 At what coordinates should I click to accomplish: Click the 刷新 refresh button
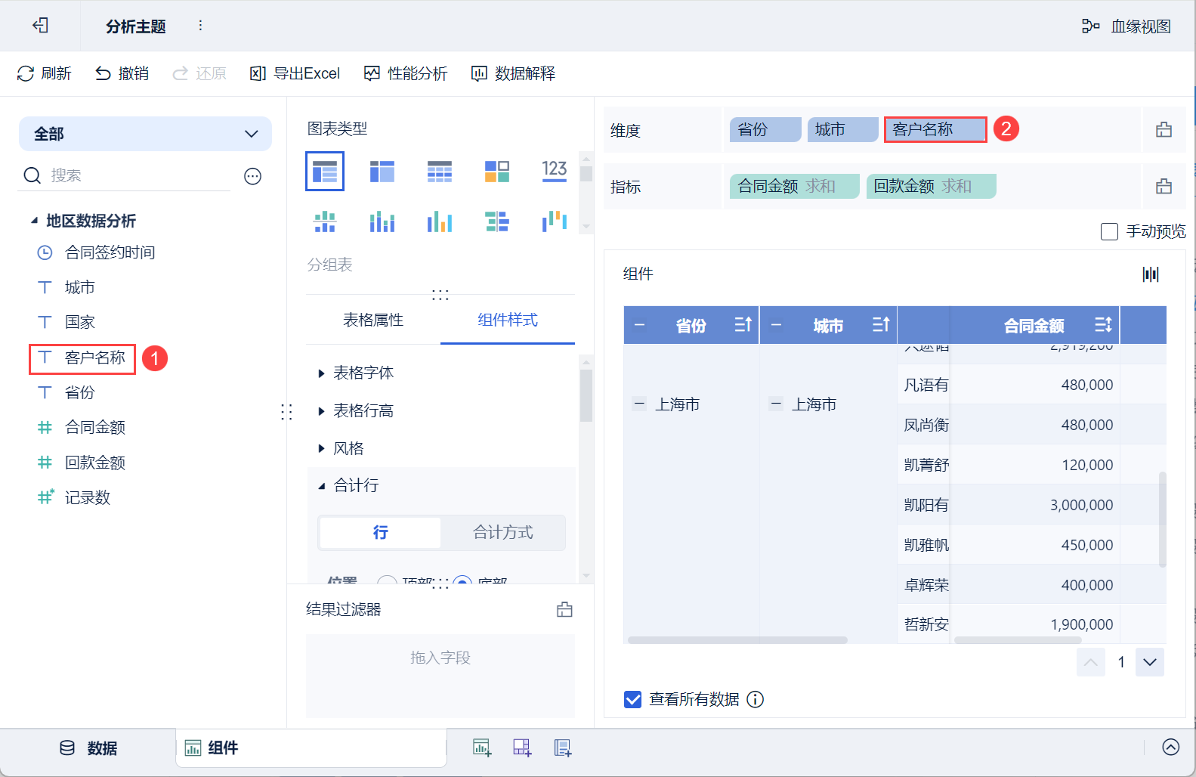(x=44, y=73)
